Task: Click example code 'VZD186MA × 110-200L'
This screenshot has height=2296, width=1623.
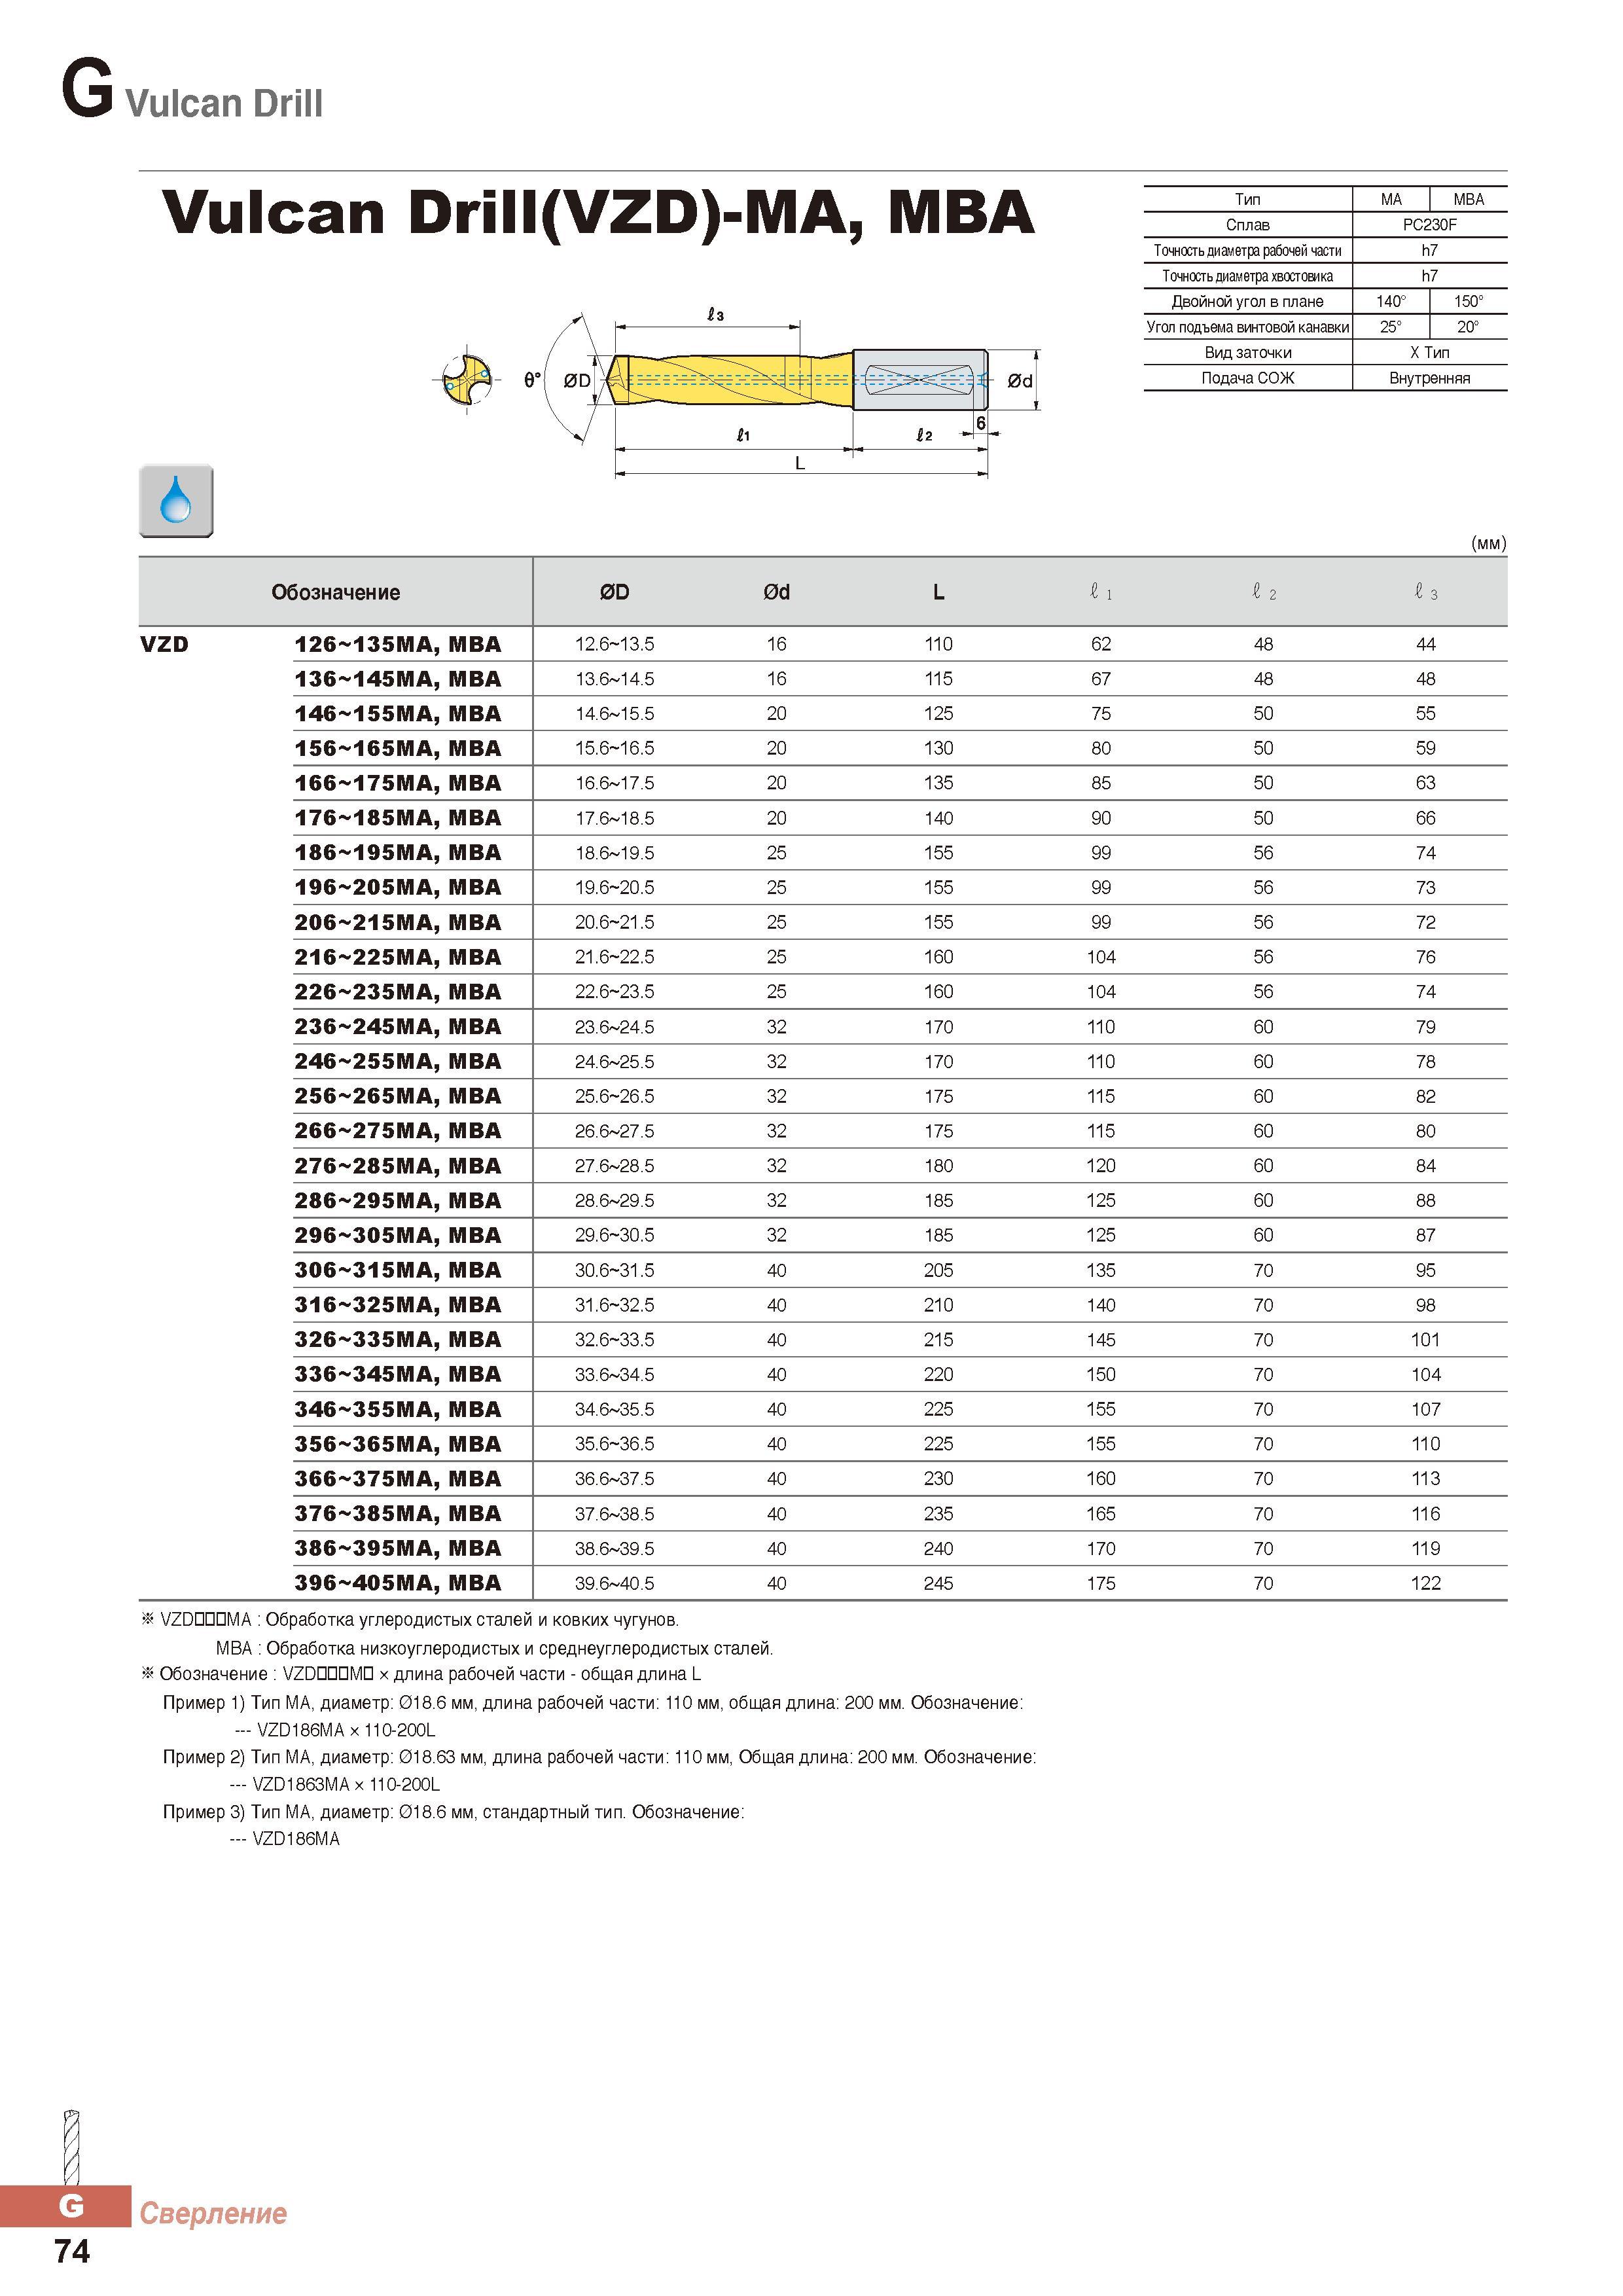Action: pos(346,1730)
